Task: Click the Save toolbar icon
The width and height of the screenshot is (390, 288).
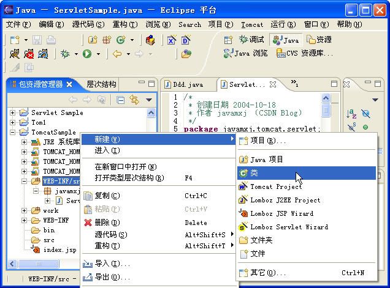Action: (37, 40)
